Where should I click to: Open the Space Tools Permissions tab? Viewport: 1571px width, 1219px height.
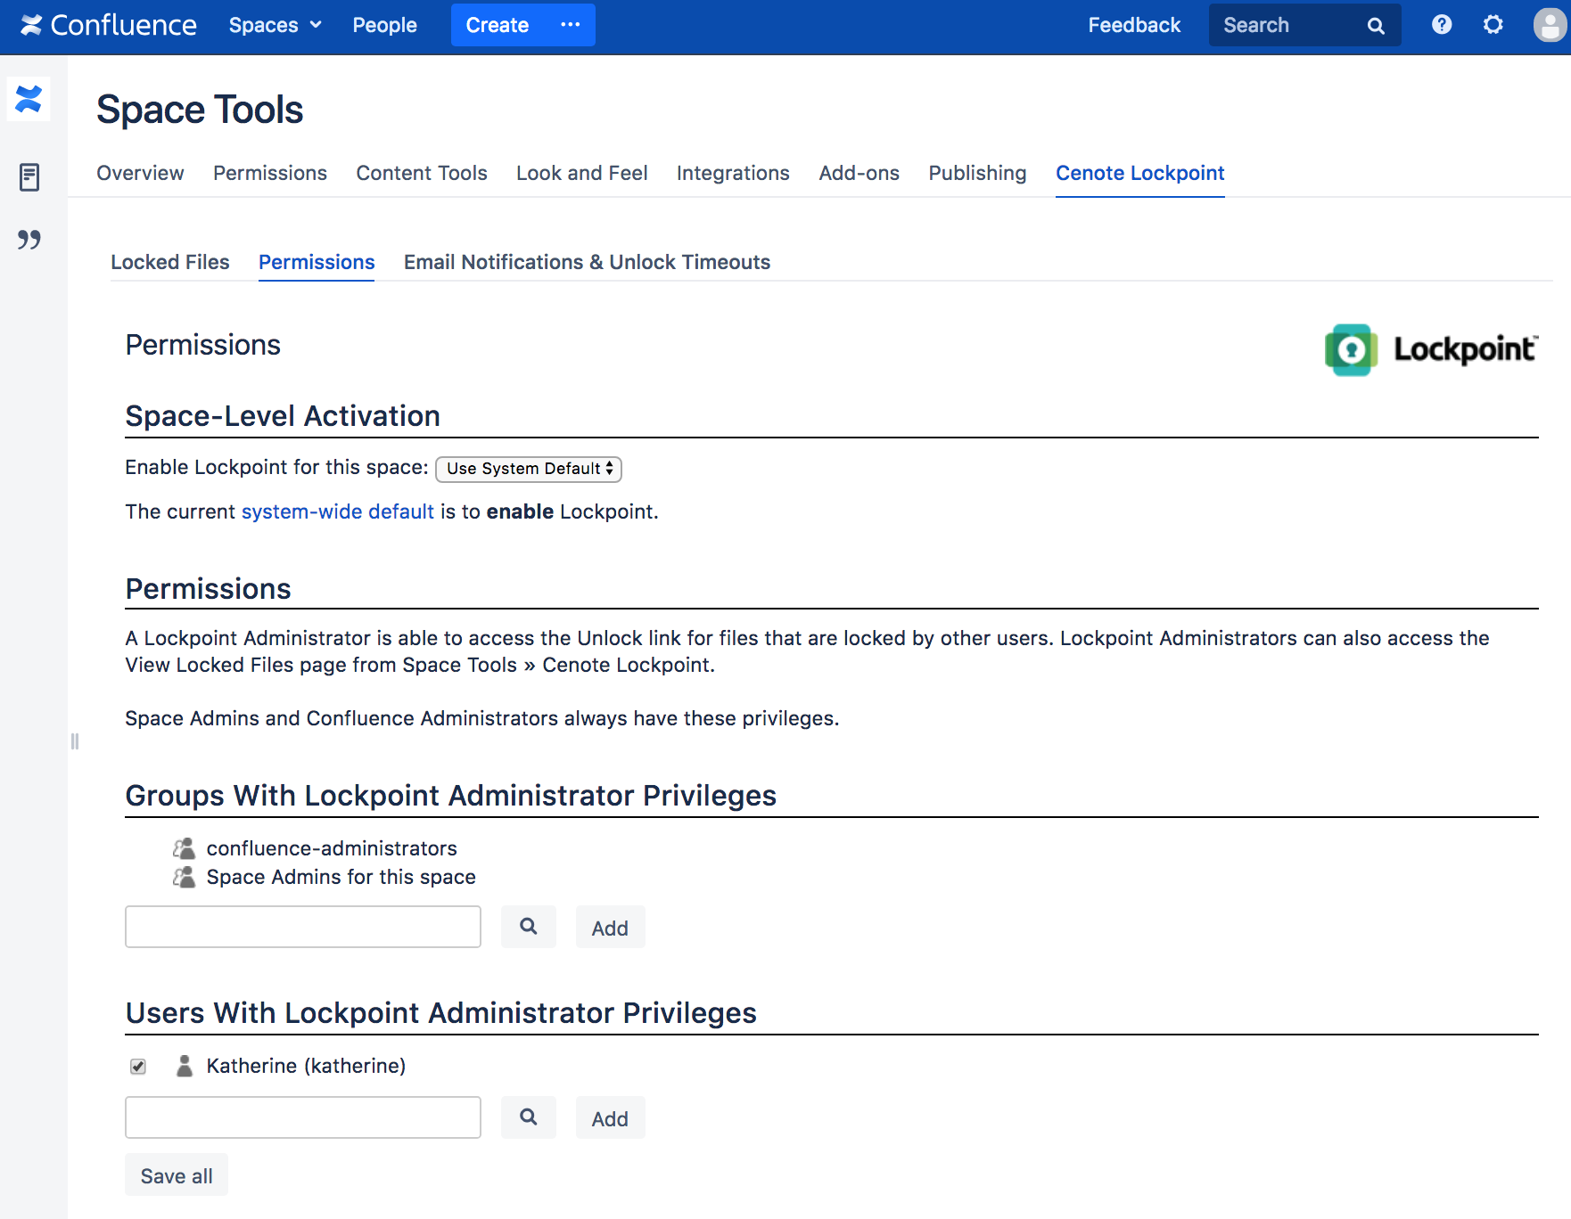click(270, 173)
